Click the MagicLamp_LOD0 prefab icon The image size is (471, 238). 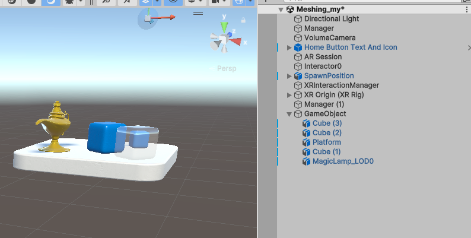[307, 161]
